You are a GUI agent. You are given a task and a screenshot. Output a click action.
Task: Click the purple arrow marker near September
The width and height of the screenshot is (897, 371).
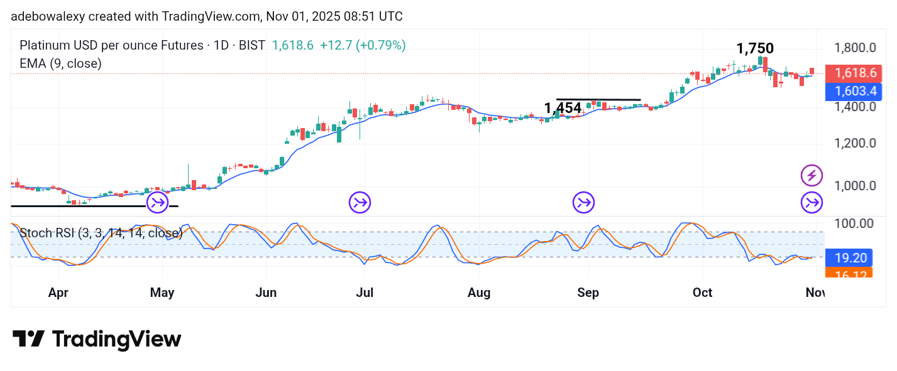[x=583, y=202]
